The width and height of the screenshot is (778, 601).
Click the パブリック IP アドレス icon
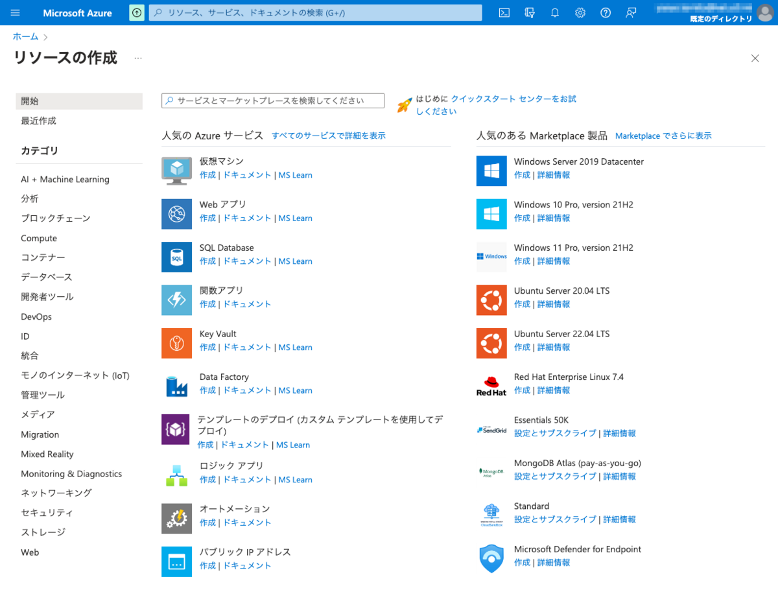tap(176, 561)
